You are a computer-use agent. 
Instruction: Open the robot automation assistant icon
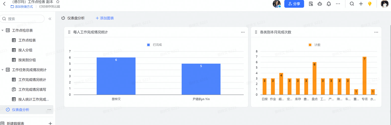320,4
